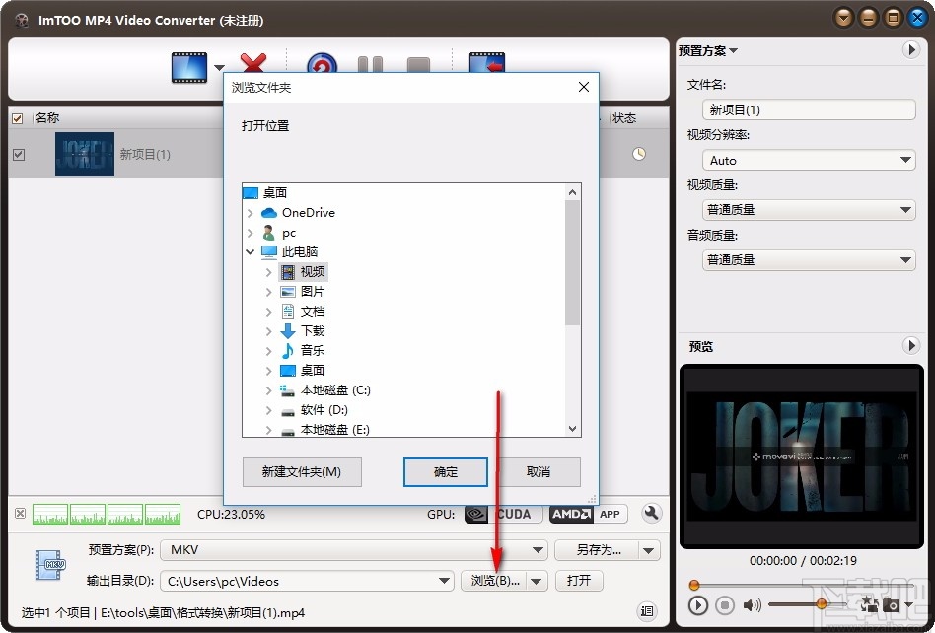Confirm folder choice with the 确定 button
The image size is (935, 633).
tap(445, 472)
